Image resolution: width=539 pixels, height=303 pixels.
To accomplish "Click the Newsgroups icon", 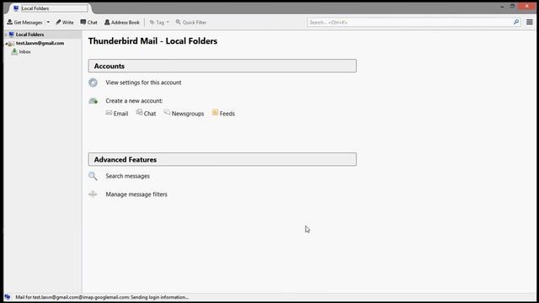I will [167, 112].
